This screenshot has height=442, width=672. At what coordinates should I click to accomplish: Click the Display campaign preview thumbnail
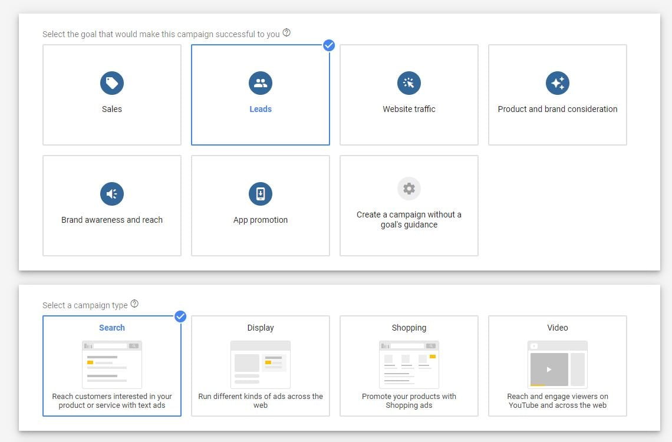[x=261, y=364]
